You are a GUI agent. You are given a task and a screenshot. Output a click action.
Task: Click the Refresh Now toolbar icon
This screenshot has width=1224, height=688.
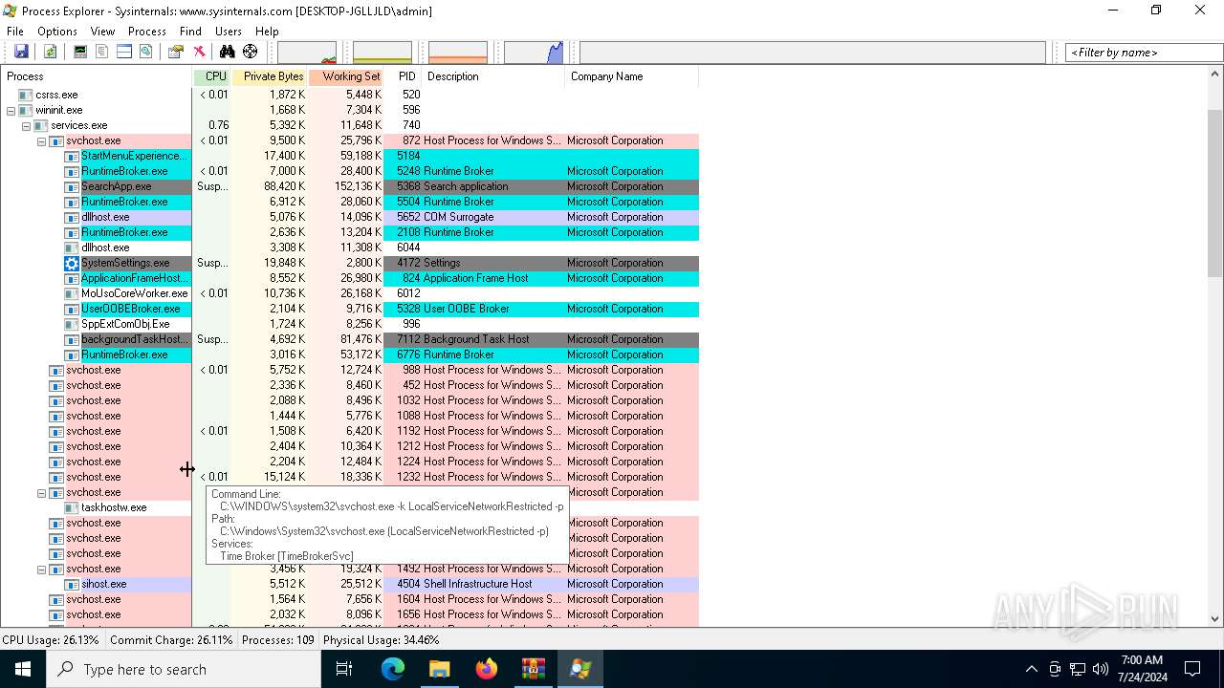point(50,52)
